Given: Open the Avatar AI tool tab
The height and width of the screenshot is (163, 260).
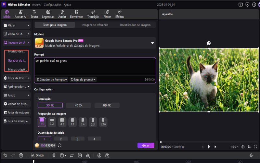Looking at the screenshot, I should tap(21, 14).
